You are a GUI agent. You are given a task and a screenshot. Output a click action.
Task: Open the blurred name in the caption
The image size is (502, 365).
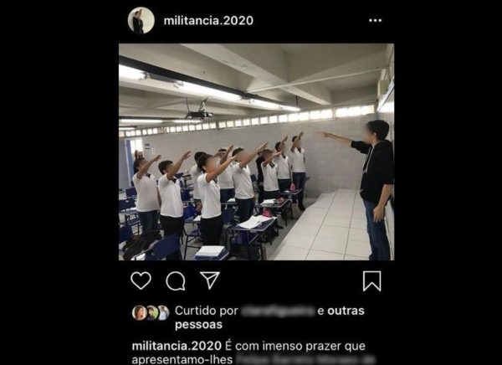click(305, 359)
